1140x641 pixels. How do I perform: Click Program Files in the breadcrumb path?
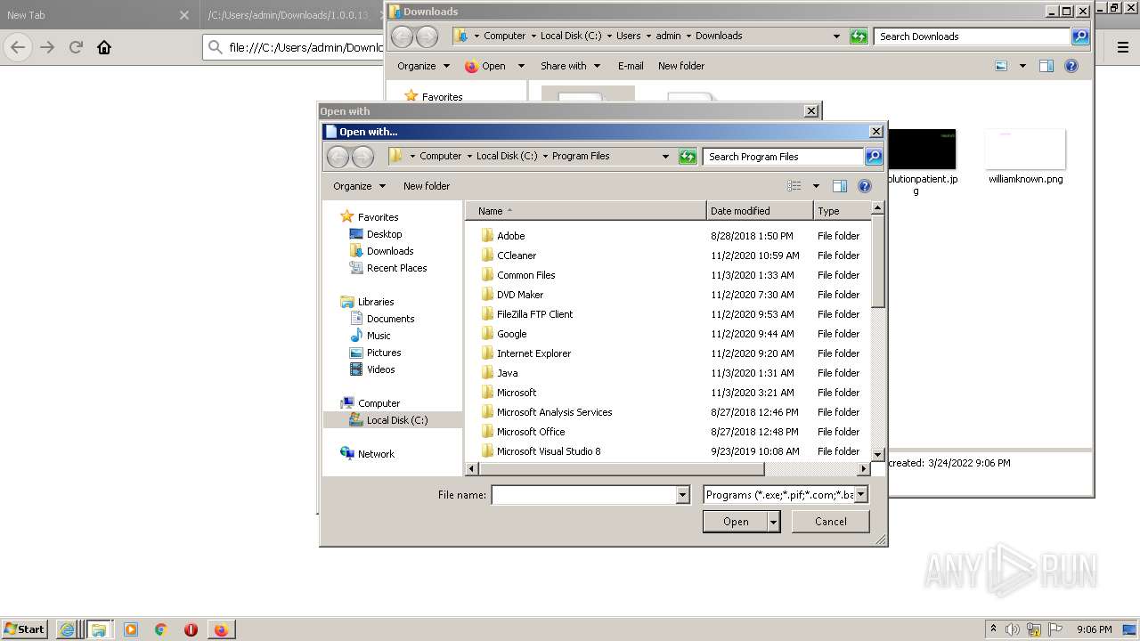coord(581,156)
